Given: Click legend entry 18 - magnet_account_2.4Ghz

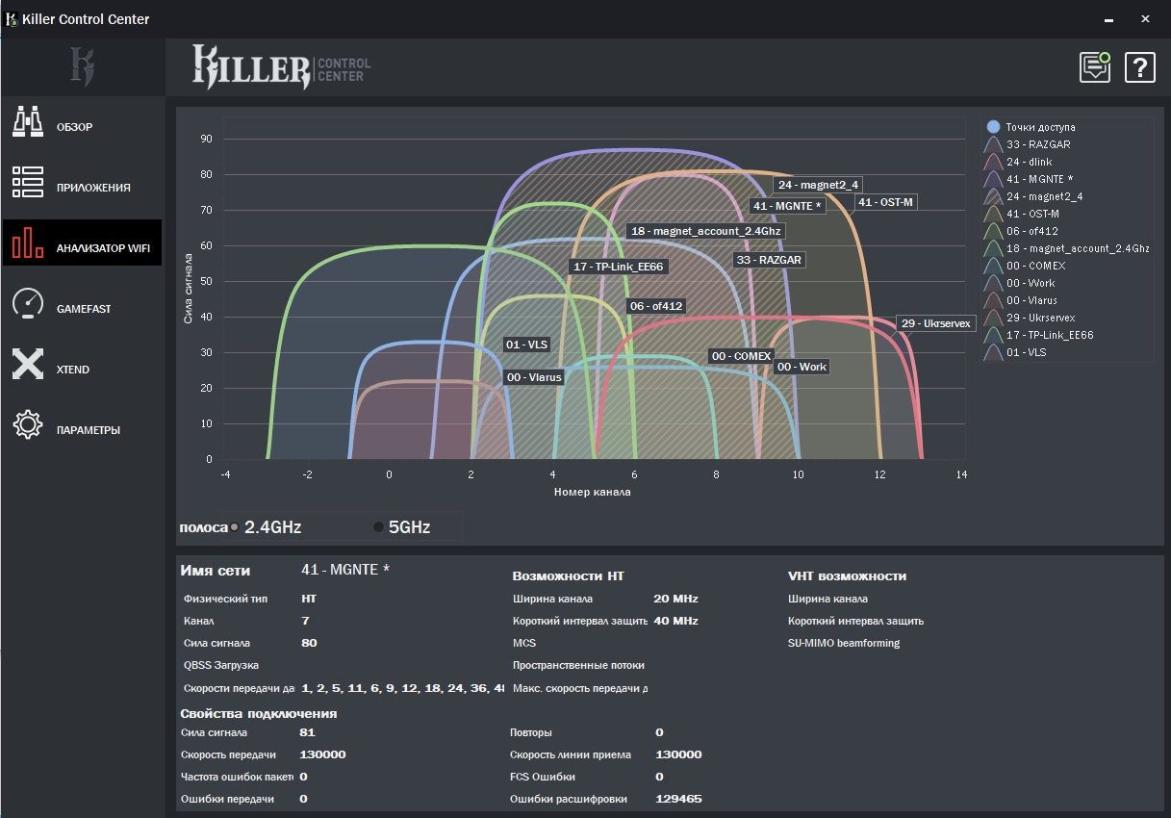Looking at the screenshot, I should tap(1078, 248).
